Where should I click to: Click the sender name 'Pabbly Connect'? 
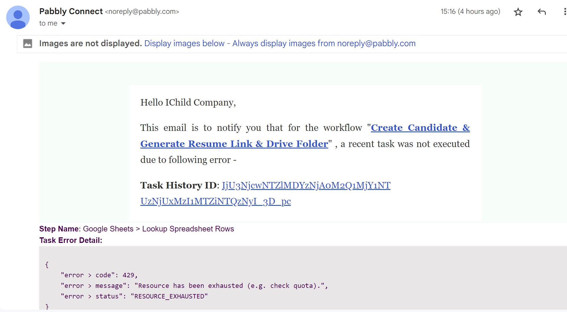point(71,11)
